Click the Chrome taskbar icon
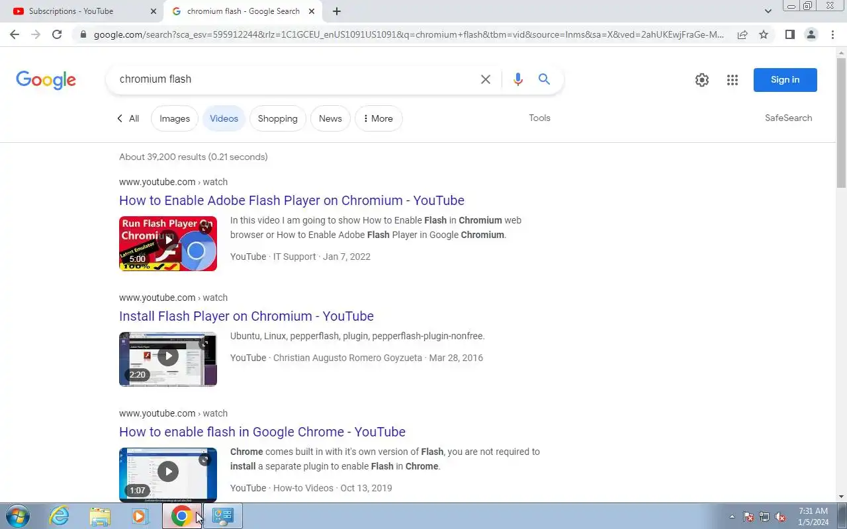847x529 pixels. click(x=181, y=516)
